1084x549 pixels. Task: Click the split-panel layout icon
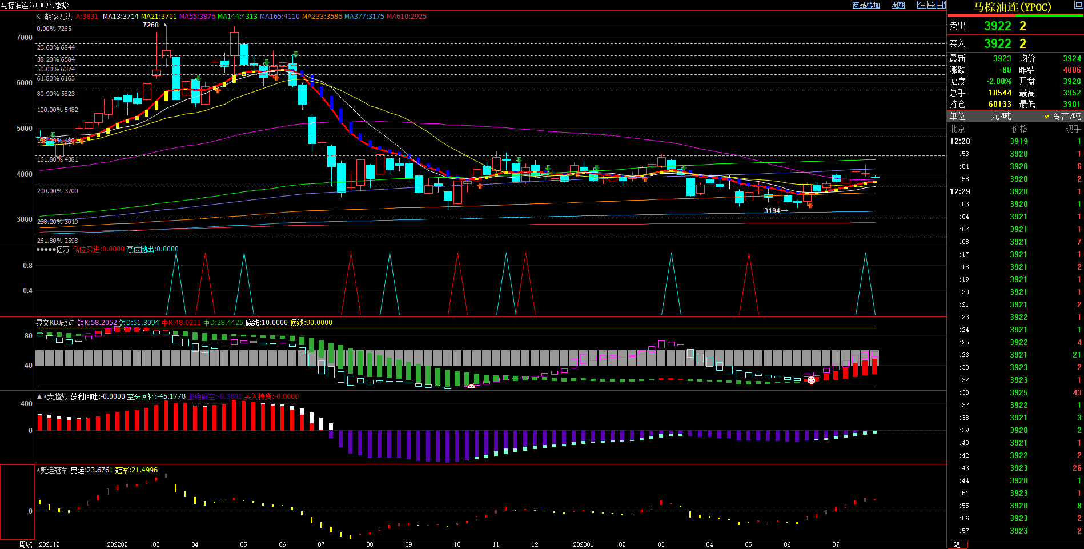[x=941, y=5]
